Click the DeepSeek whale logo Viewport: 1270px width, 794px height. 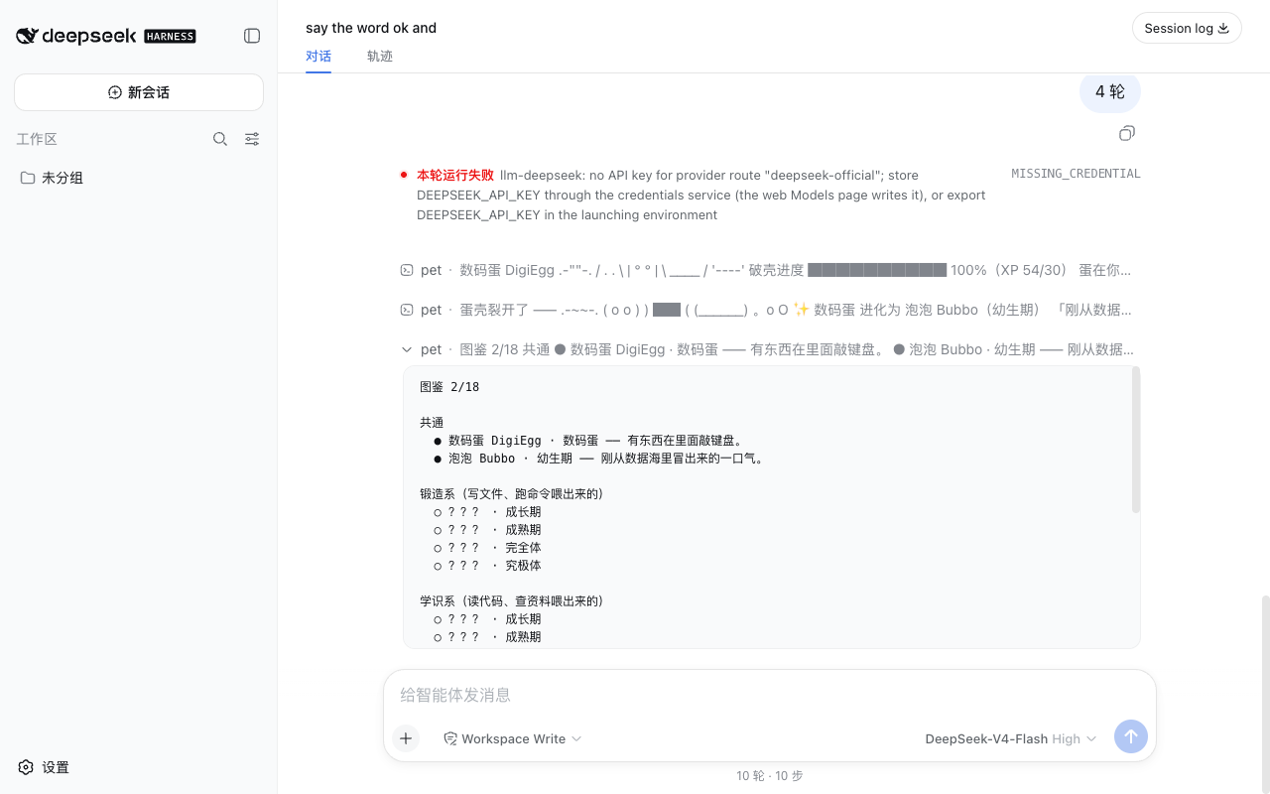pyautogui.click(x=27, y=36)
